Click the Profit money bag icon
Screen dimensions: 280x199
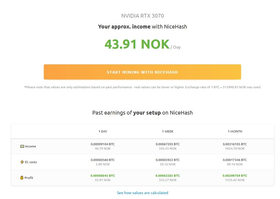point(22,178)
